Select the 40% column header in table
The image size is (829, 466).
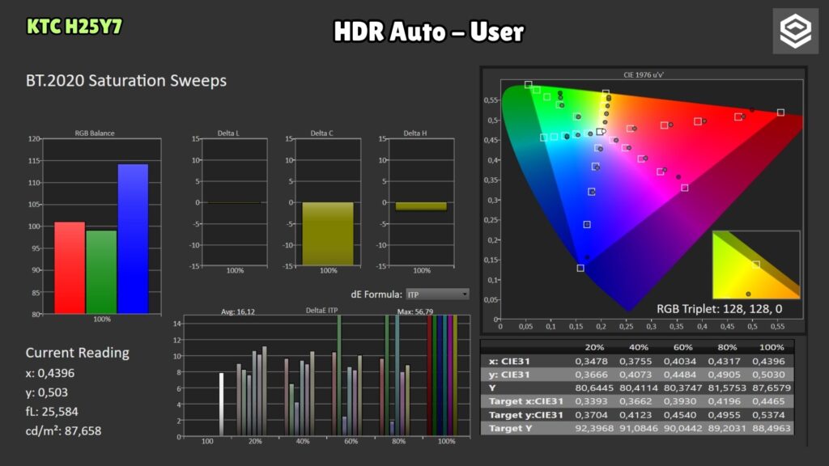[x=639, y=347]
